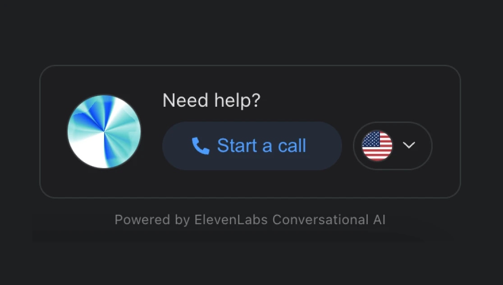Image resolution: width=503 pixels, height=285 pixels.
Task: Click "Conversational AI" footer text
Action: pos(329,220)
